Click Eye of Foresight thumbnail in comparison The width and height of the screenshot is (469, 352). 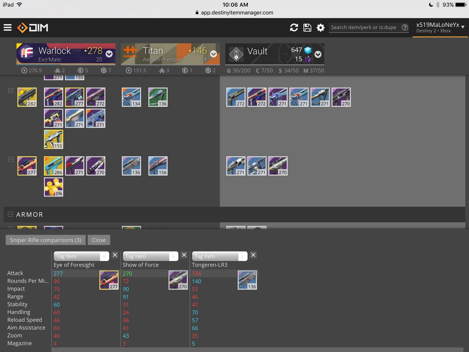(109, 280)
